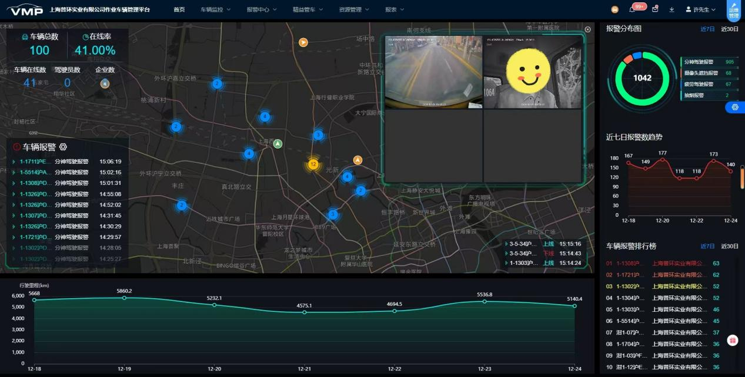Switch 车辆报警排行榜 to 近30日
Screen dimensions: 745x377
(x=729, y=246)
